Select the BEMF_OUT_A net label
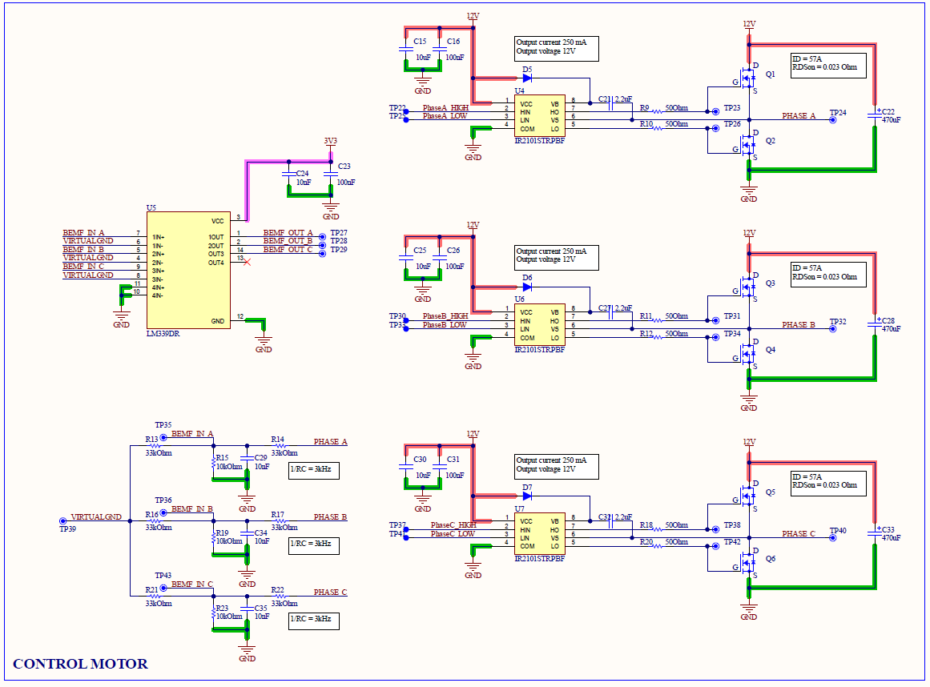930x687 pixels. click(288, 233)
